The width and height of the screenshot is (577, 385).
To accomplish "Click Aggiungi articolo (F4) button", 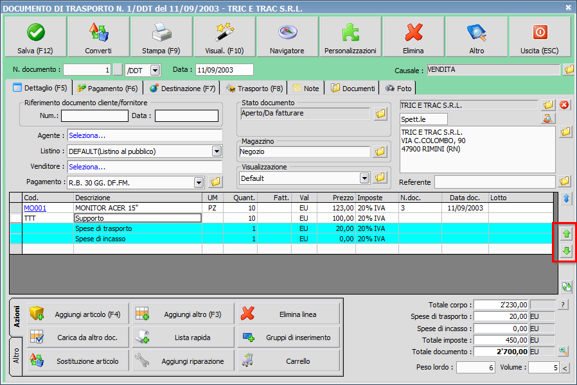I will tap(78, 314).
